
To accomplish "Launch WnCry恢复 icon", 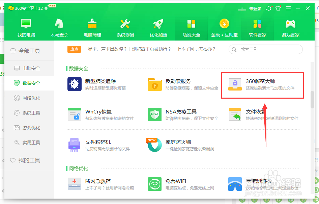I will click(75, 114).
